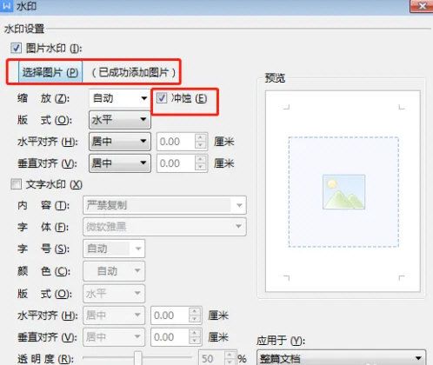This screenshot has width=433, height=365.
Task: Open text watermark 水平对齐 dropdown
Action: (x=114, y=315)
